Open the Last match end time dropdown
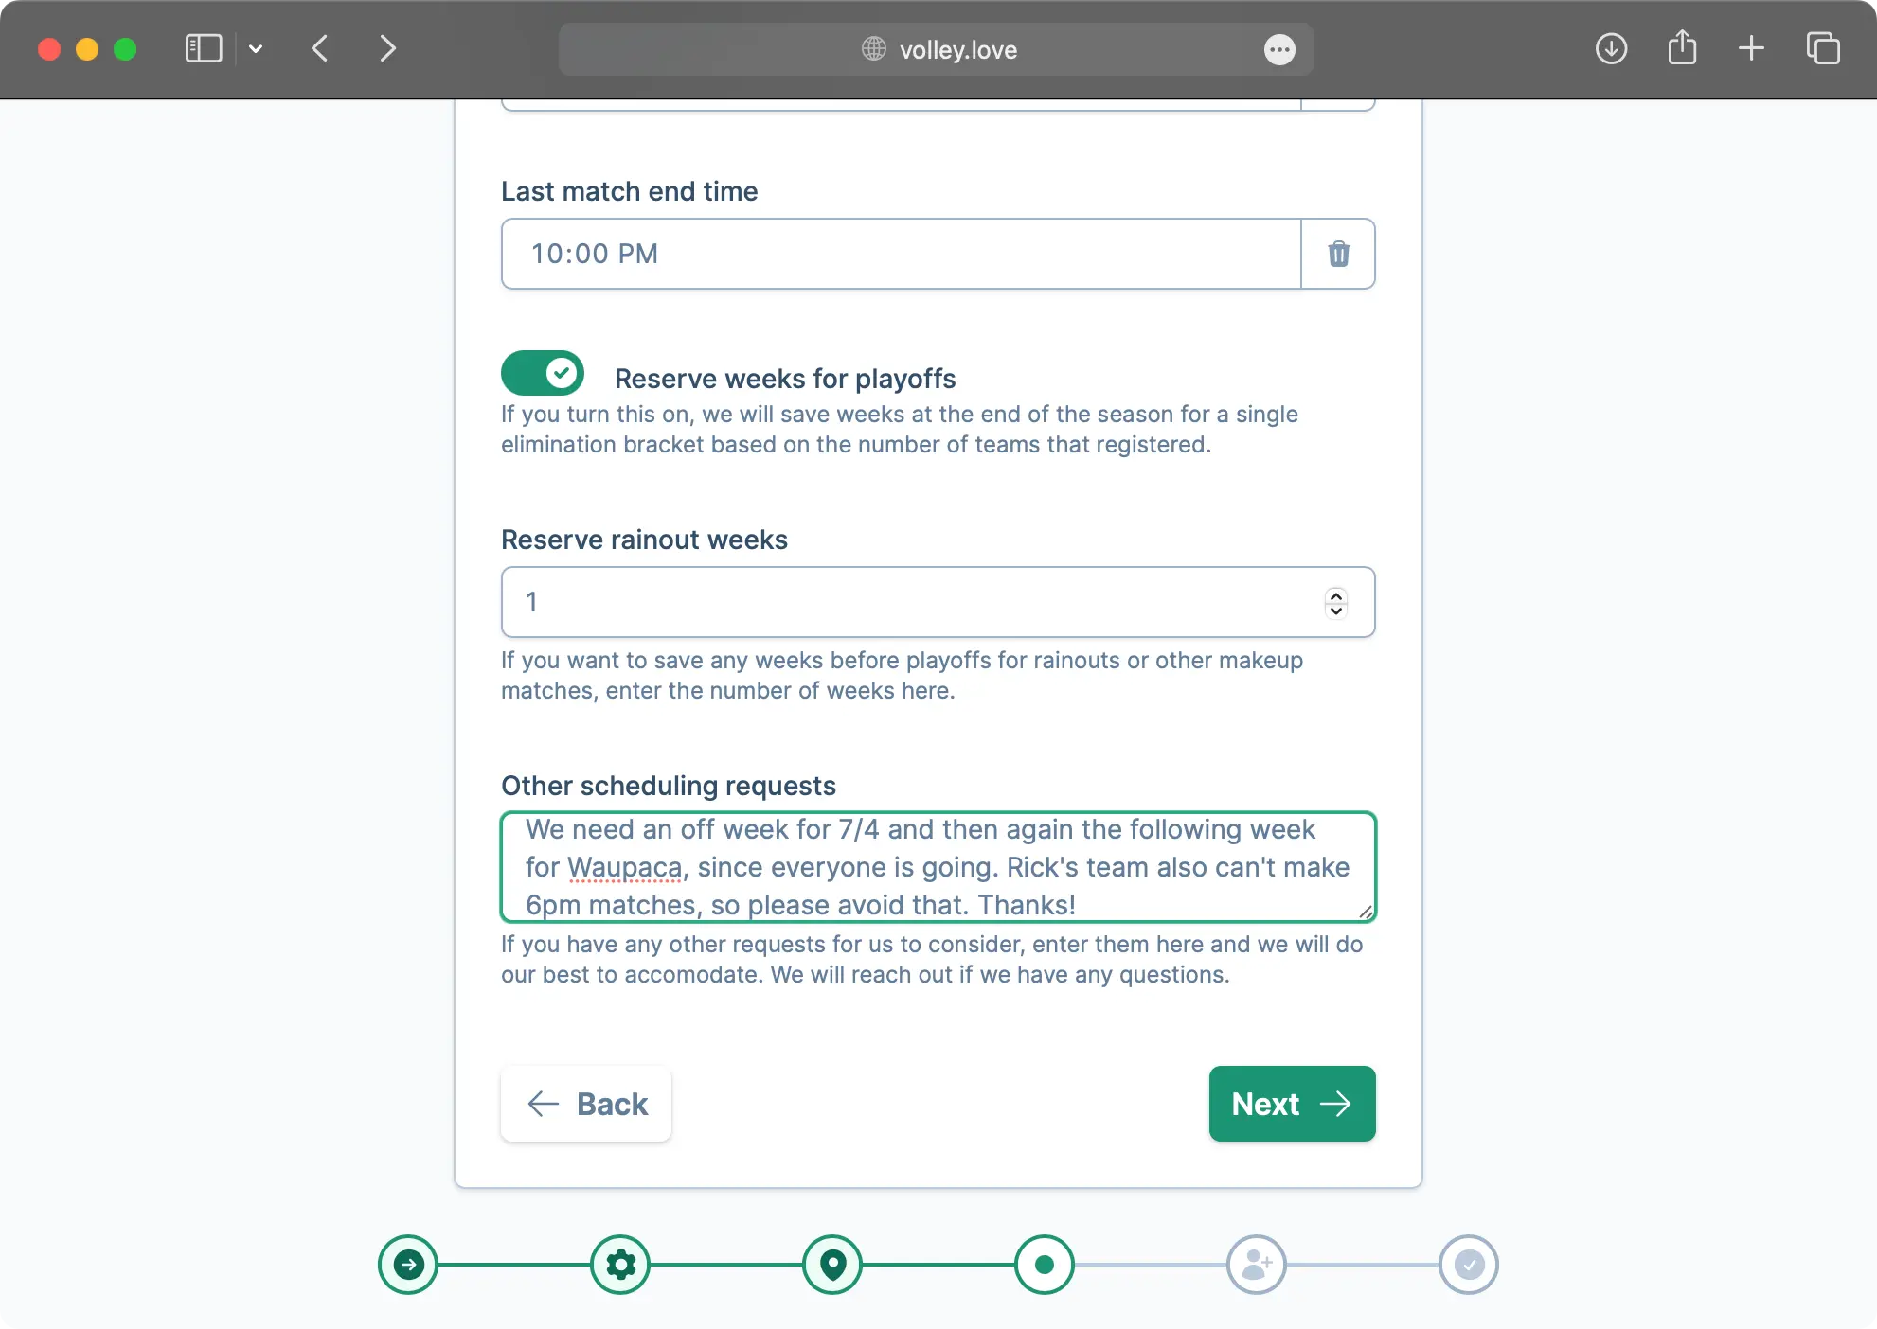This screenshot has height=1329, width=1877. click(x=901, y=253)
